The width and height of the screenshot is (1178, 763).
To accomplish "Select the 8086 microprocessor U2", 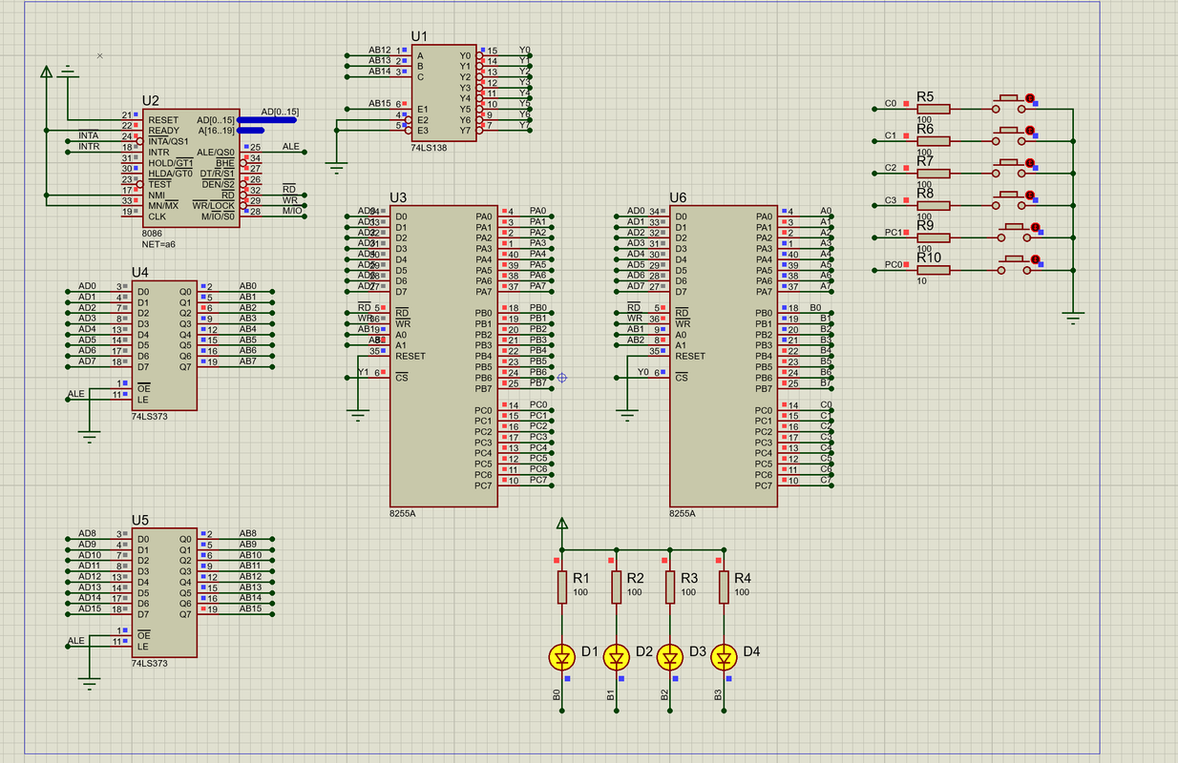I will pos(190,168).
